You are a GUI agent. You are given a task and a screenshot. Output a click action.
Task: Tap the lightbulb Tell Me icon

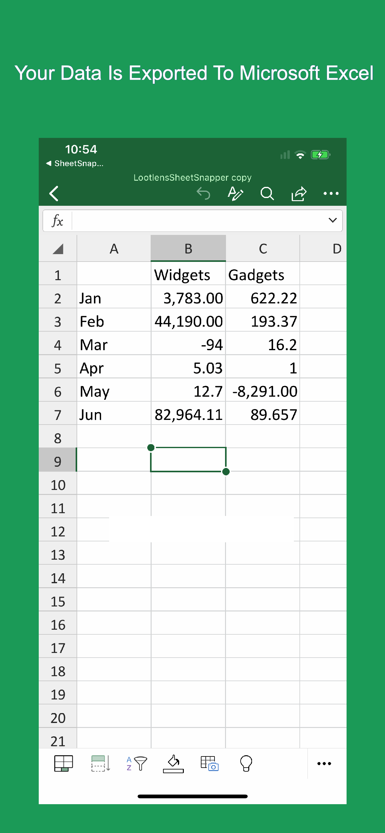(246, 764)
